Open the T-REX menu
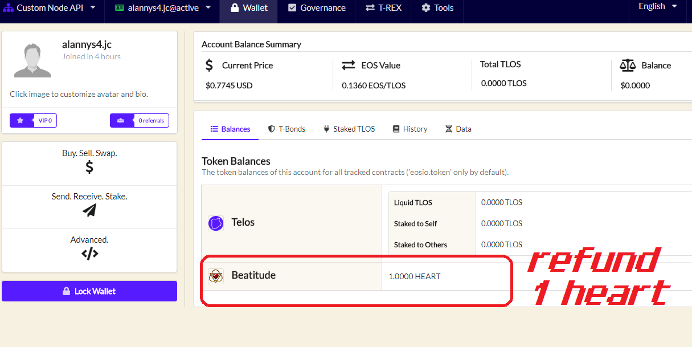This screenshot has width=692, height=347. point(383,8)
